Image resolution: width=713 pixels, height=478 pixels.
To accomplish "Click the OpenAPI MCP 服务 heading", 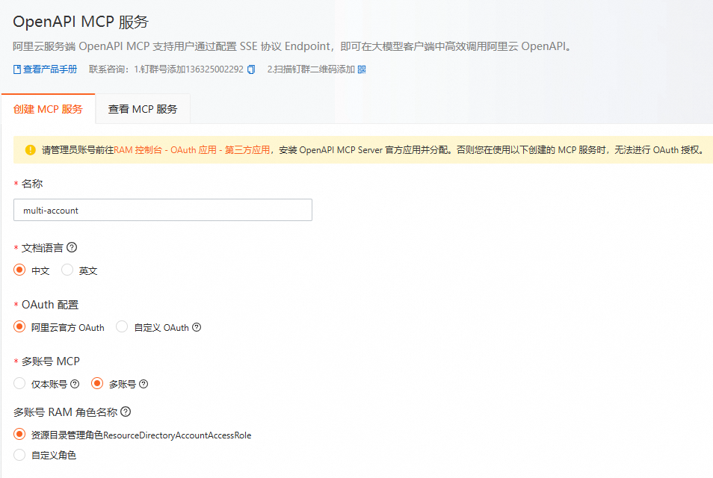I will (81, 22).
